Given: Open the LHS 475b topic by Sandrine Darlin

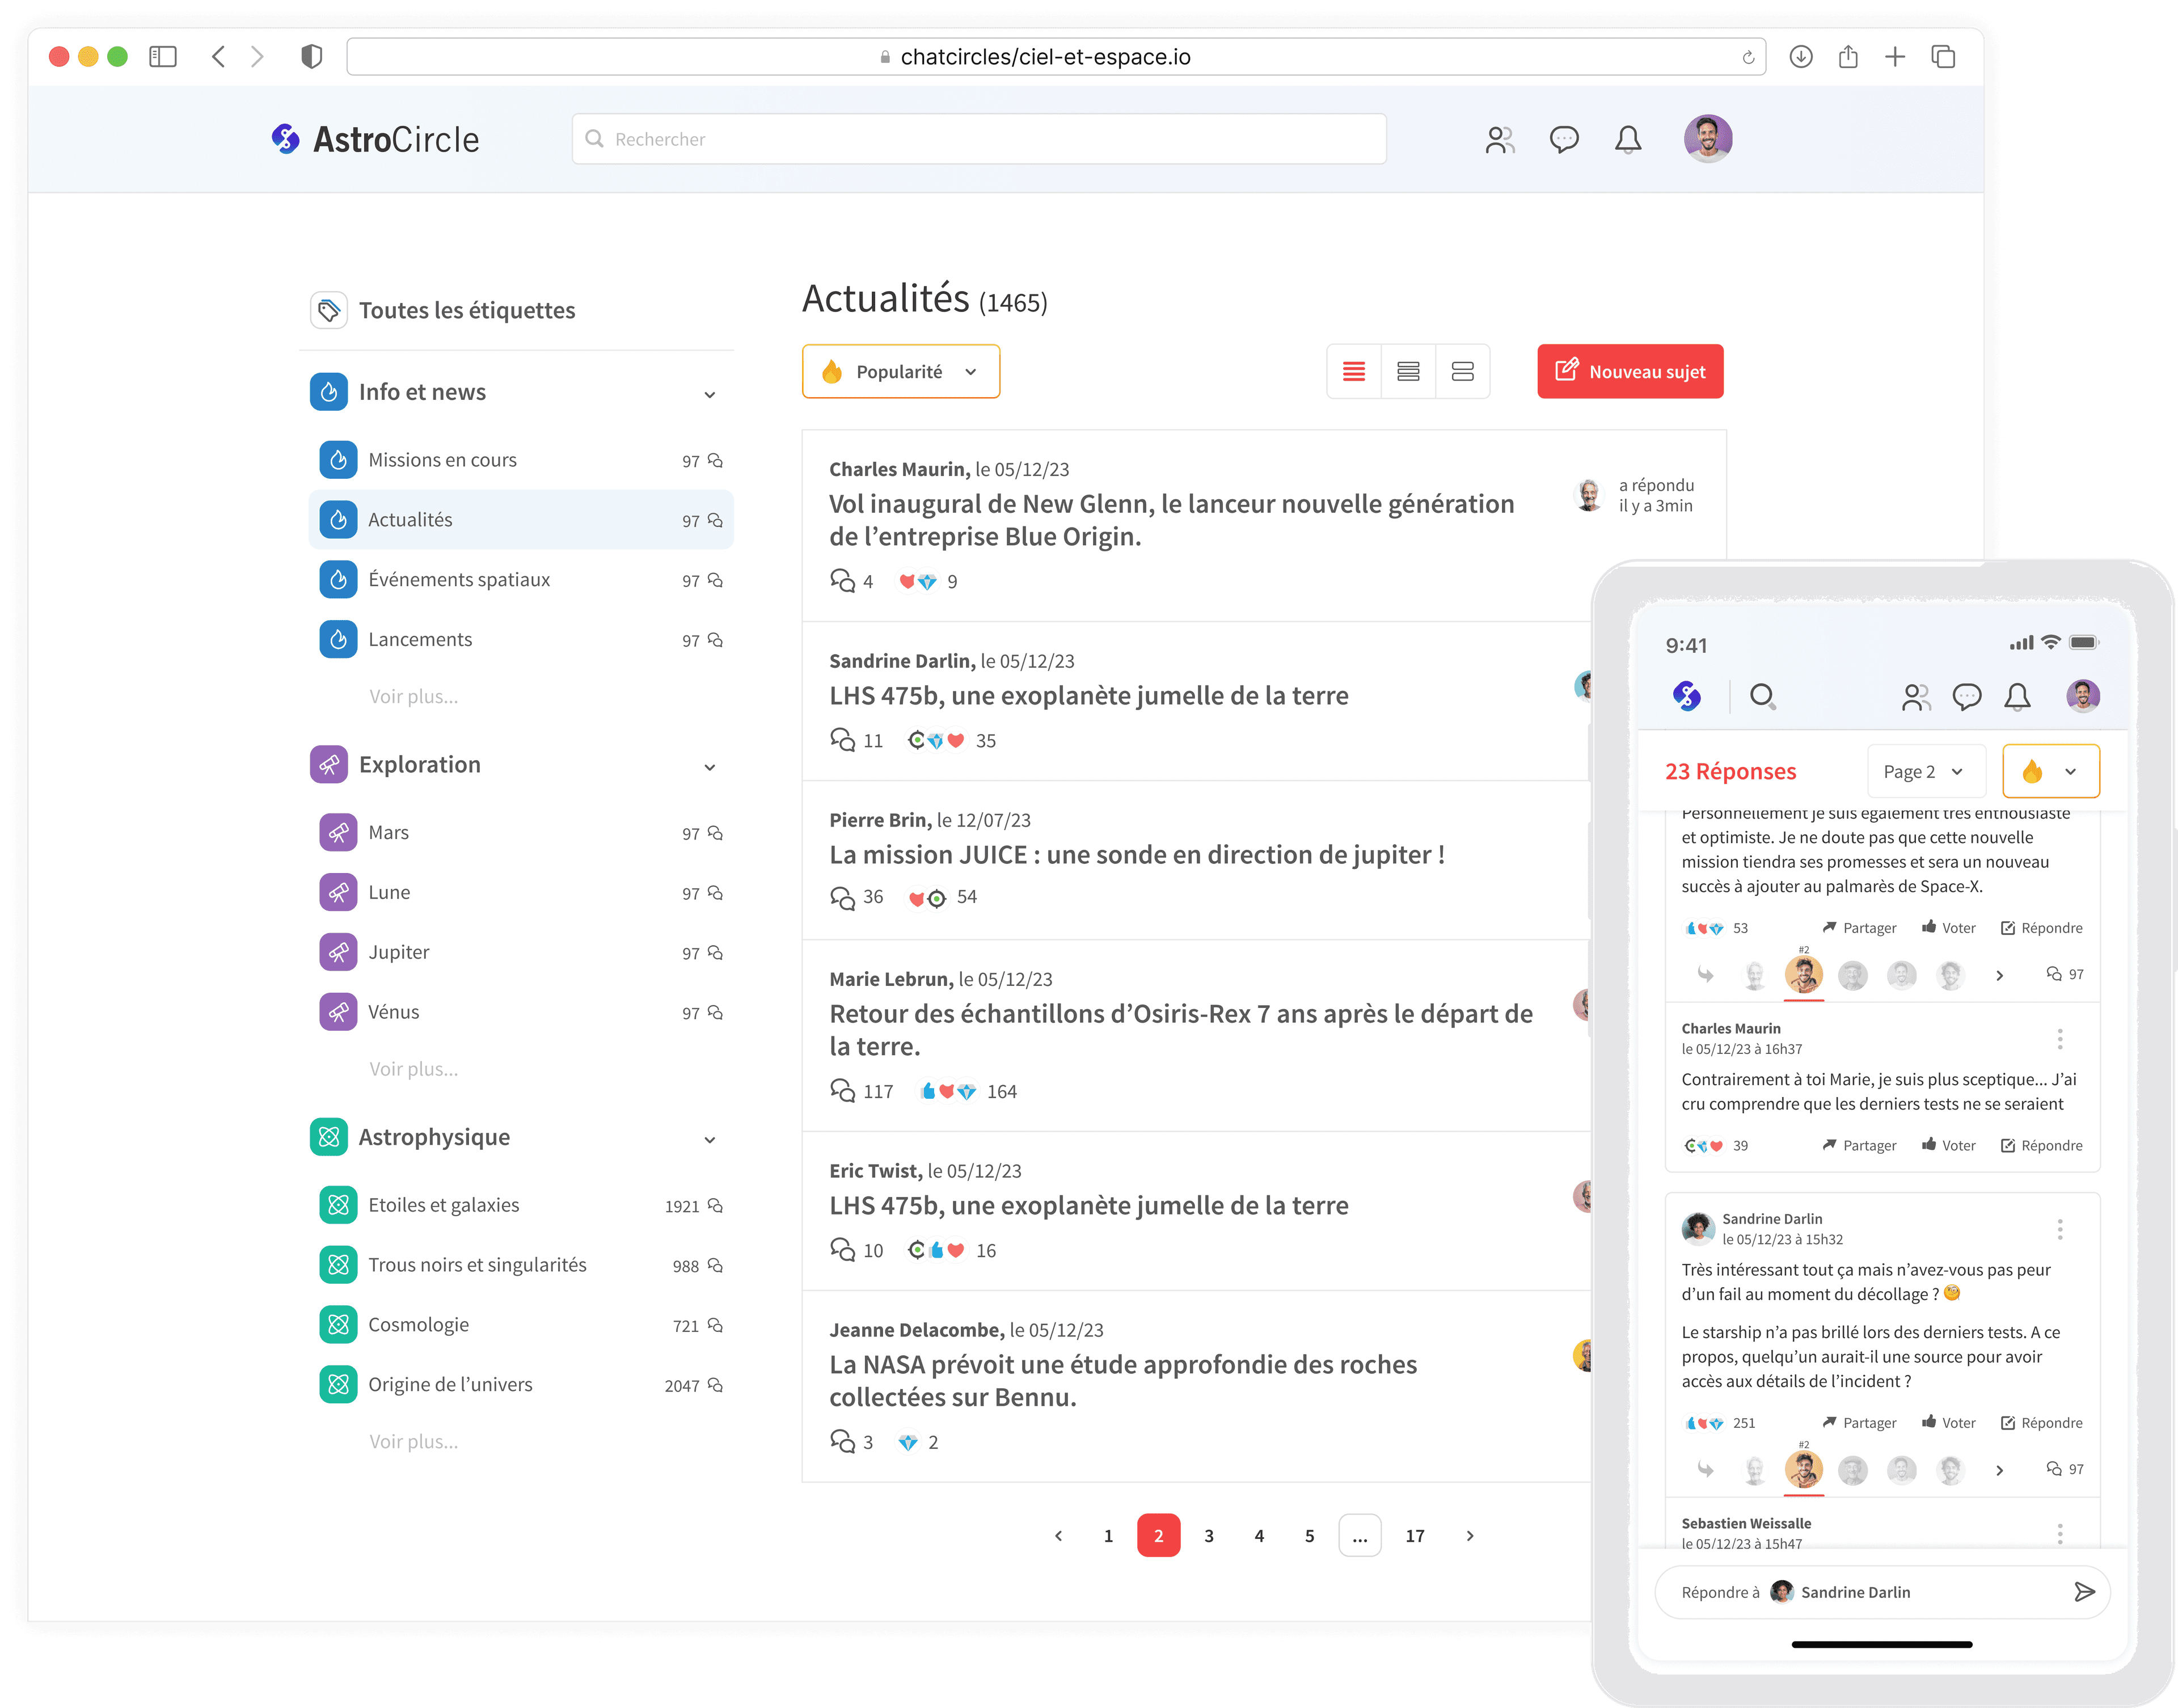Looking at the screenshot, I should point(1088,696).
